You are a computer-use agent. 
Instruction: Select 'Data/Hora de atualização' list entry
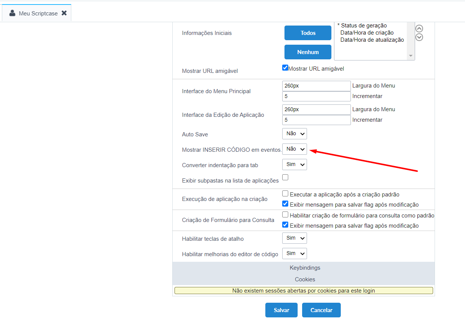(372, 40)
